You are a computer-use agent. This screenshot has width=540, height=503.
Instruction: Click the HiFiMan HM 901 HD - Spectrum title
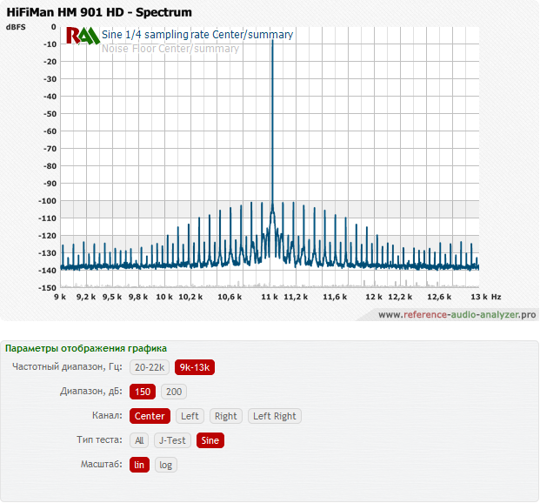coord(99,12)
